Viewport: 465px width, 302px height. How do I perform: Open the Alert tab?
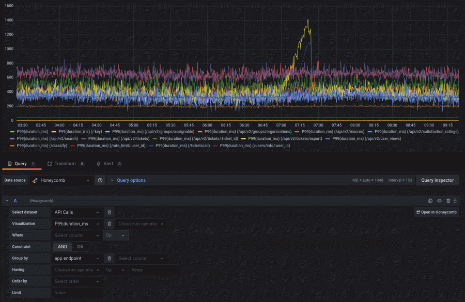pos(106,163)
